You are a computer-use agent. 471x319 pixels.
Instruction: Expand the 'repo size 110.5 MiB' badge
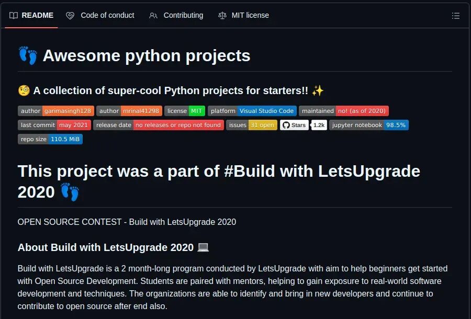coord(50,139)
